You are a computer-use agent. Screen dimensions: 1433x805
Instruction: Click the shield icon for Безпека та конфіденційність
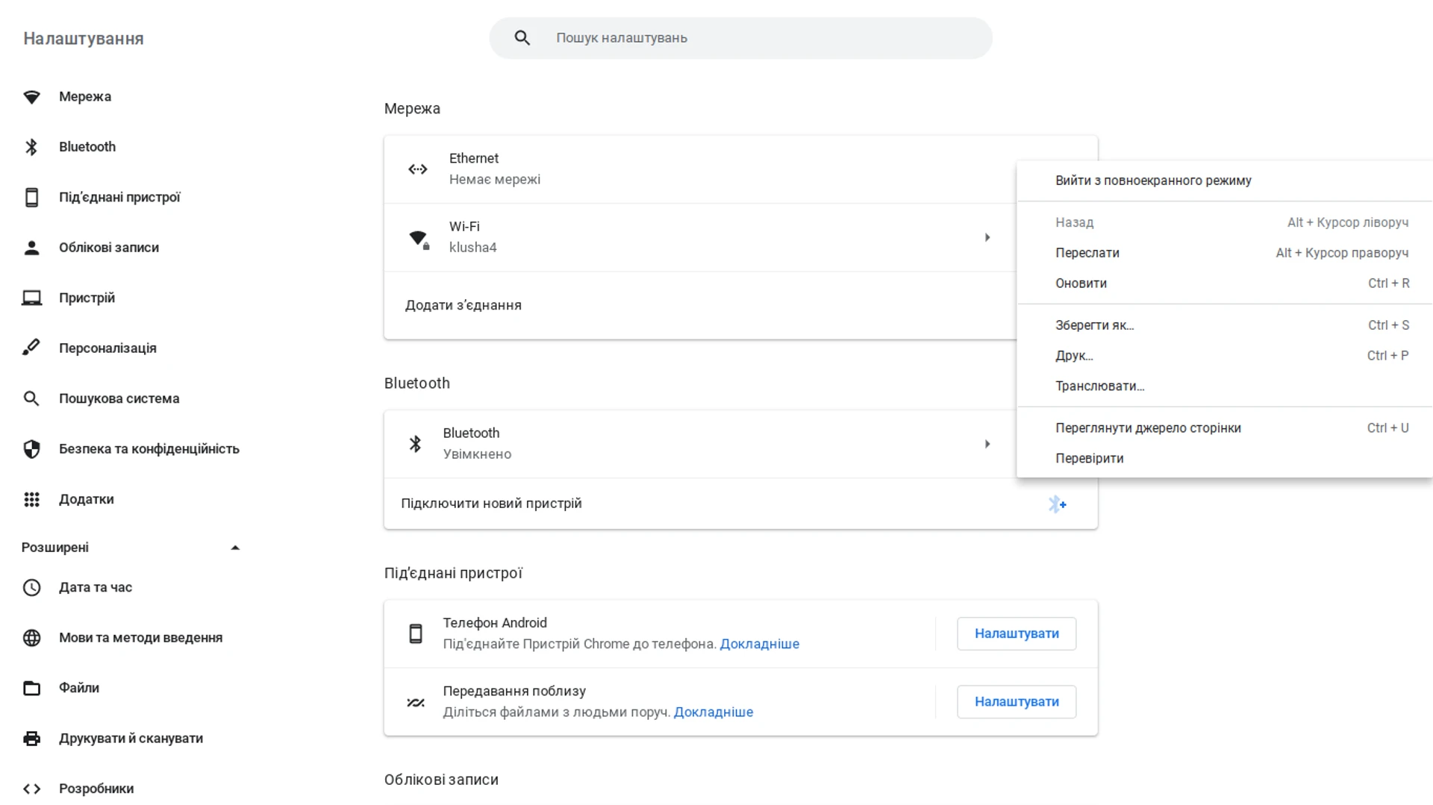pos(31,449)
